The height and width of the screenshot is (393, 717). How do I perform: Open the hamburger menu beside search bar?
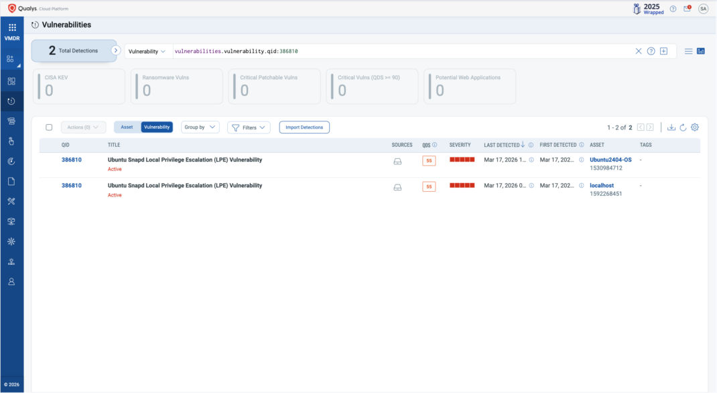(688, 52)
